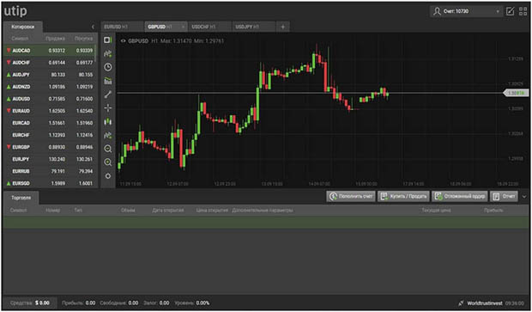Select the line drawing tool icon

(108, 95)
